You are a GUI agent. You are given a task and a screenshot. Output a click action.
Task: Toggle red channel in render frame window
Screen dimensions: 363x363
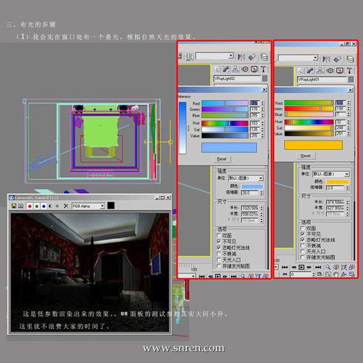(x=30, y=206)
